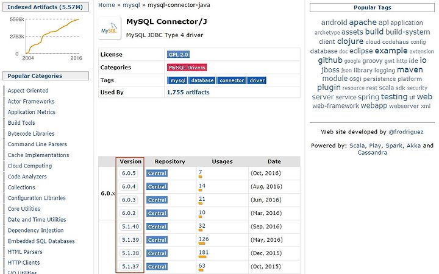439x274 pixels.
Task: Open the 14 usages link for 6.0.4
Action: point(202,186)
